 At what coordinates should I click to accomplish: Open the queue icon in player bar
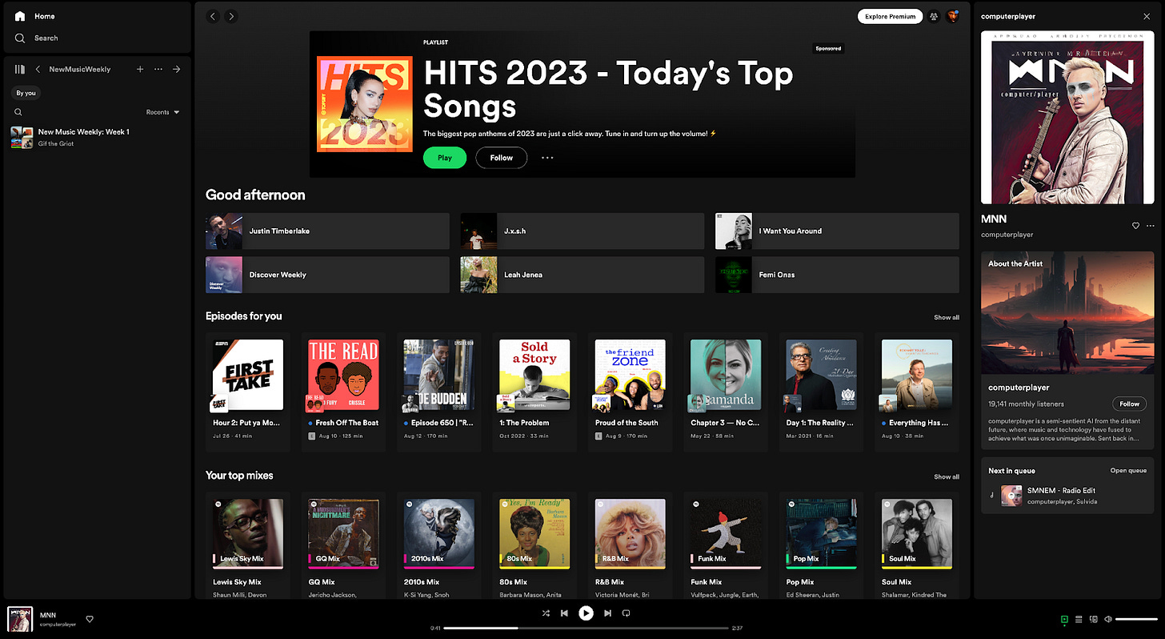tap(1079, 619)
